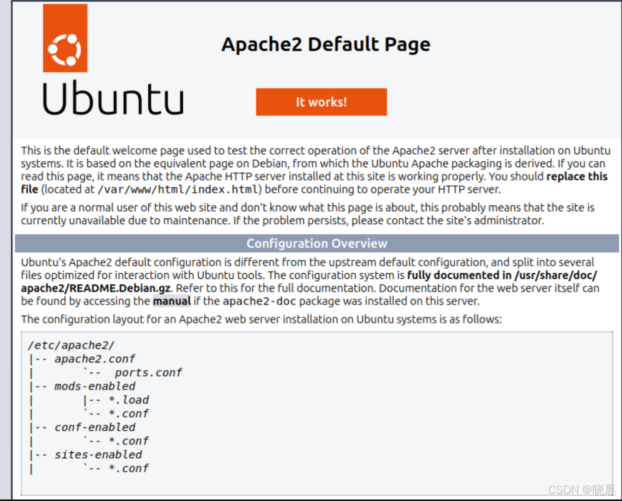Viewport: 622px width, 501px height.
Task: Select the ports.conf tree entry
Action: [x=148, y=372]
